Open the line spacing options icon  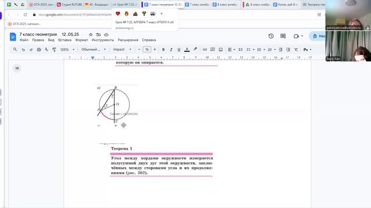(x=241, y=50)
